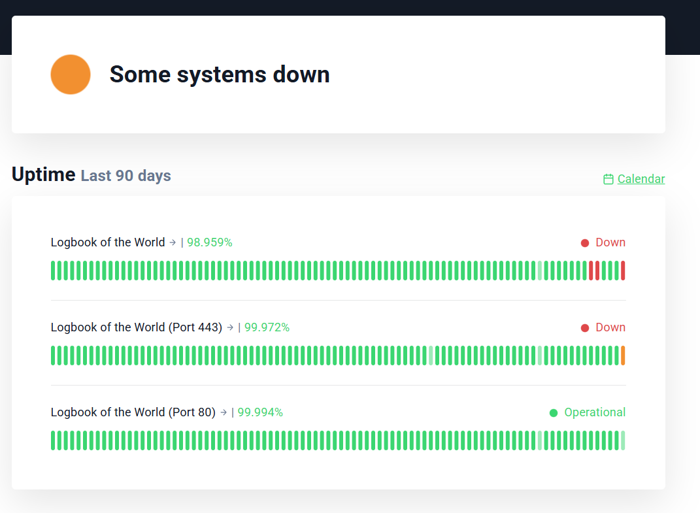
Task: Click arrow icon after Port 80 title
Action: click(224, 412)
